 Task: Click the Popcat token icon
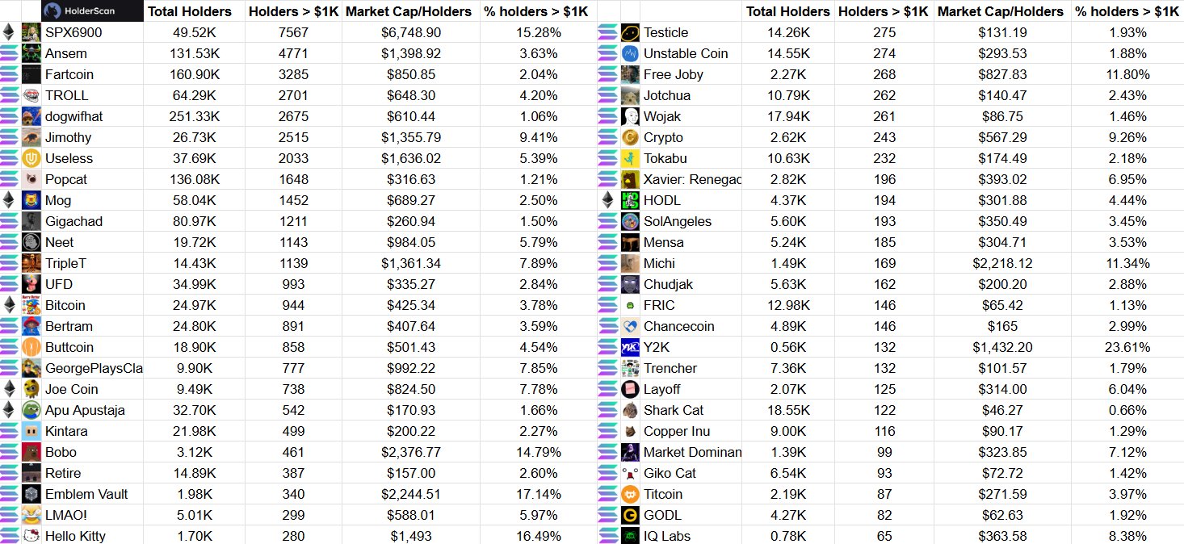tap(31, 179)
